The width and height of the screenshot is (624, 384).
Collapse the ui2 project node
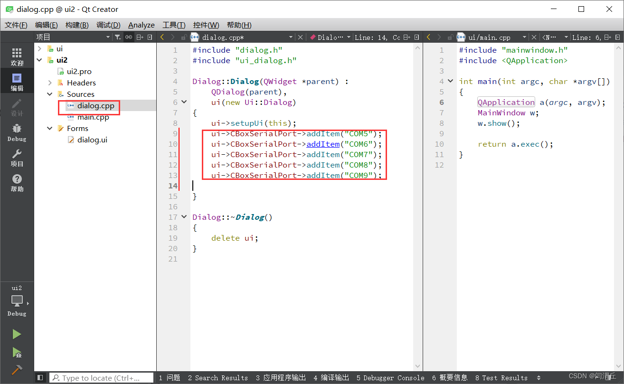(39, 60)
